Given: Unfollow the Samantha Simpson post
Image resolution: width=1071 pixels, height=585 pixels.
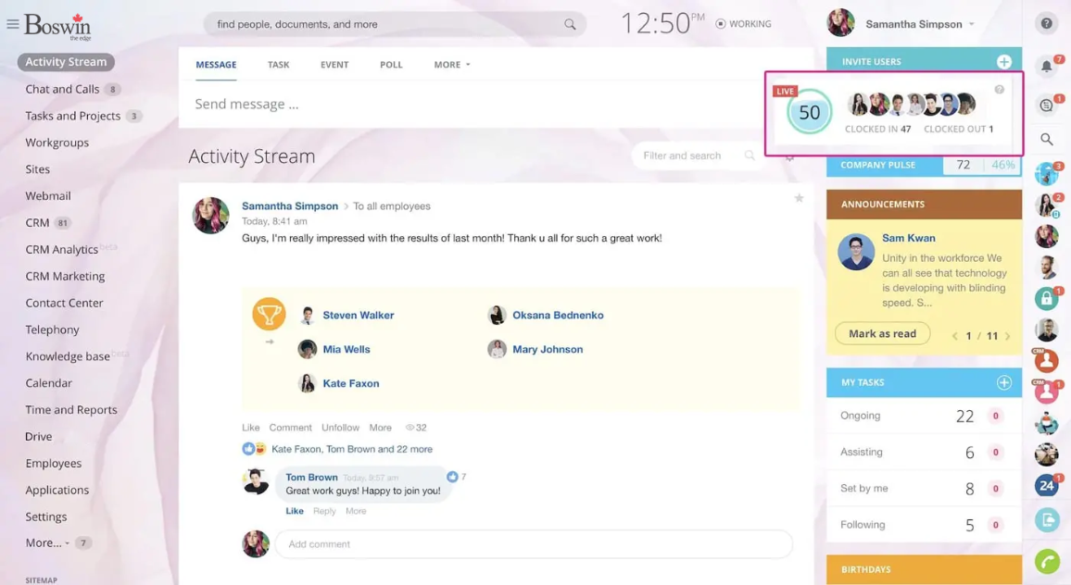Looking at the screenshot, I should [x=340, y=428].
